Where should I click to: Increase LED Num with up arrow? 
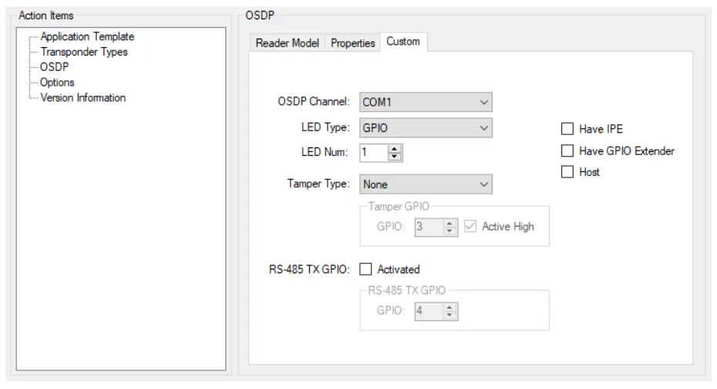point(396,149)
